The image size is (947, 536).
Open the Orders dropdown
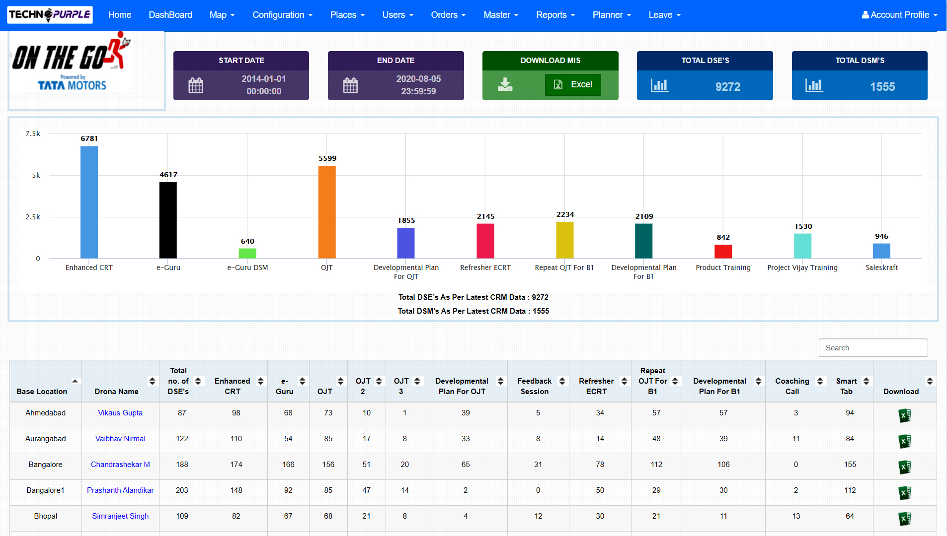(x=449, y=15)
